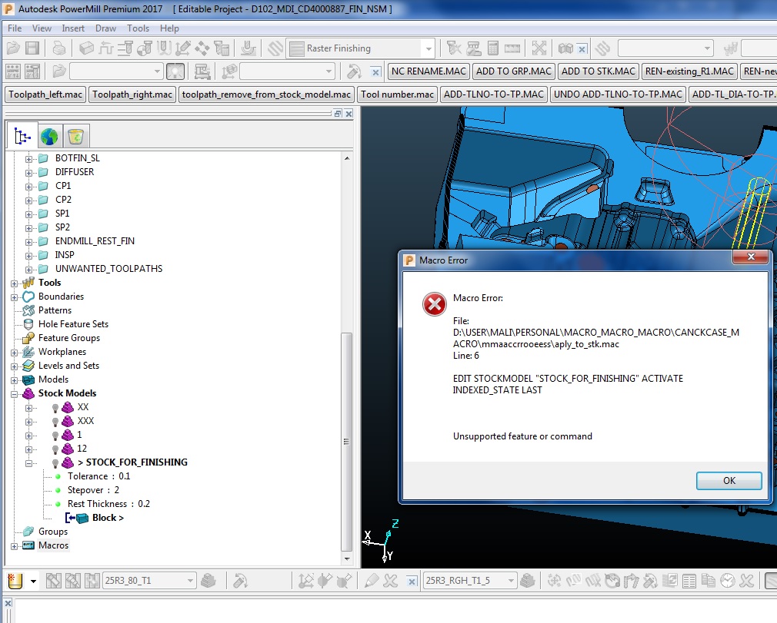Image resolution: width=777 pixels, height=623 pixels.
Task: Dismiss the Macro Error dialog with OK
Action: [x=728, y=481]
